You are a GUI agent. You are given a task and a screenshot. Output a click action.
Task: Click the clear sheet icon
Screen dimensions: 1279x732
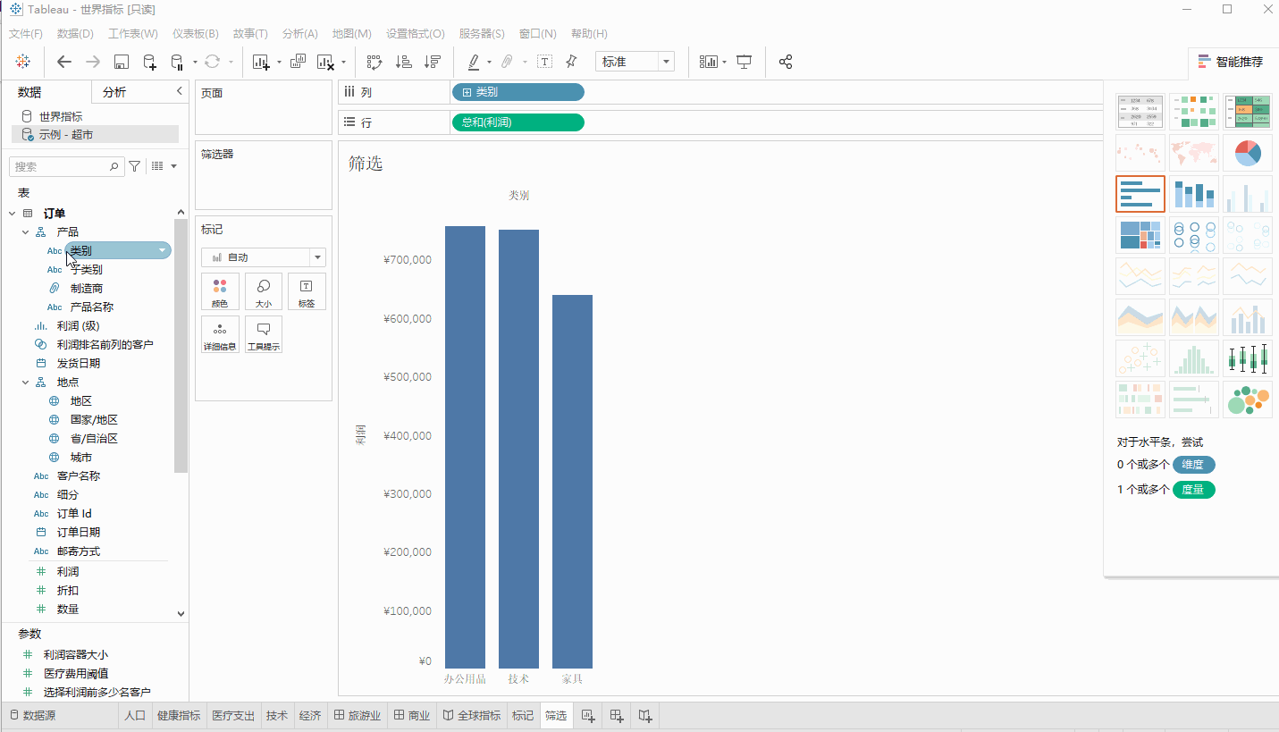[x=326, y=62]
